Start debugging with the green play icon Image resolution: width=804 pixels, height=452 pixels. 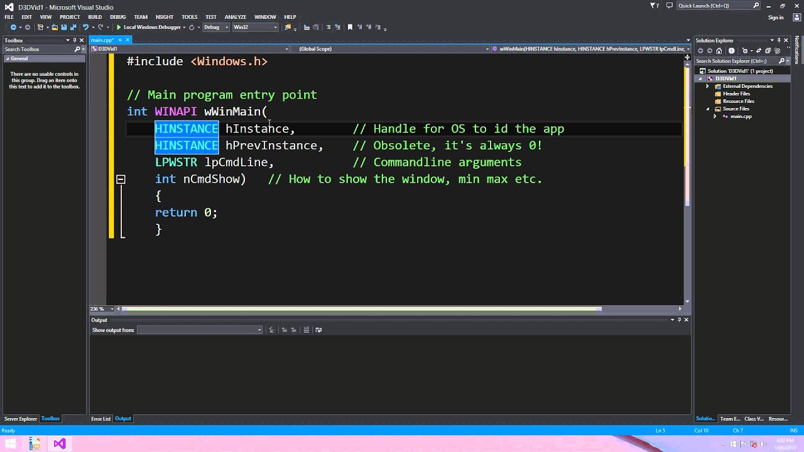point(118,28)
